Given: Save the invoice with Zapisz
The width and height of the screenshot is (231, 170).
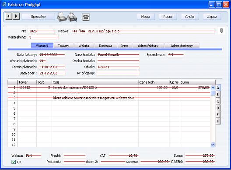Looking at the screenshot, I should click(x=212, y=17).
